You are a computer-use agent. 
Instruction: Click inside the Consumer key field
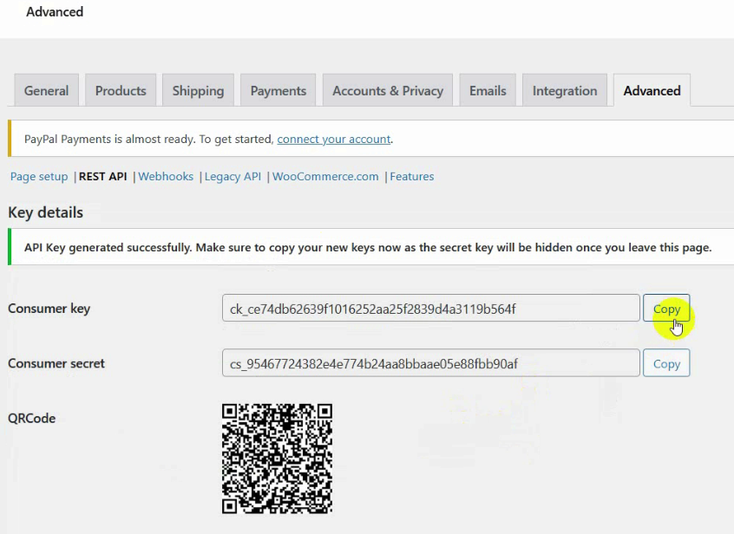click(x=430, y=308)
